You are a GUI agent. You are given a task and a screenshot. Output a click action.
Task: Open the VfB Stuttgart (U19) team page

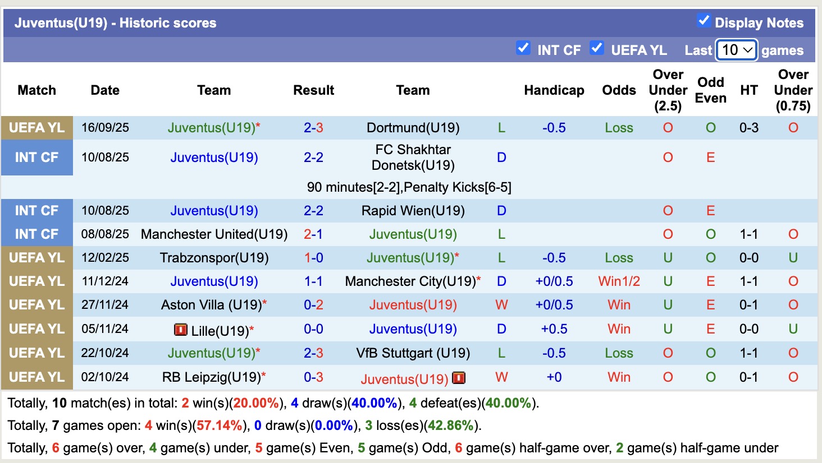(413, 353)
